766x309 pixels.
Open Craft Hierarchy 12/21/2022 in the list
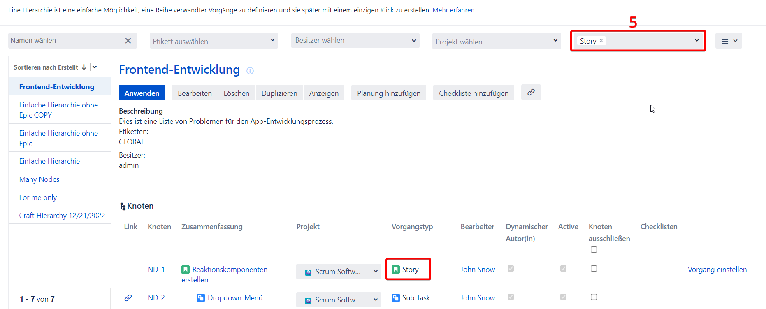(x=62, y=216)
